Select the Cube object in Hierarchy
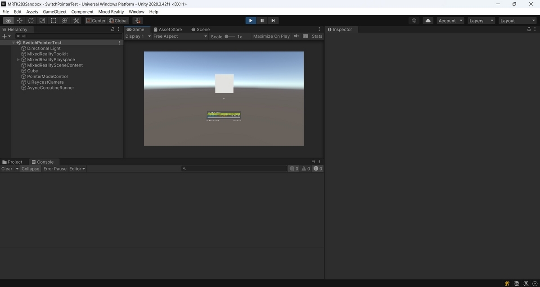Viewport: 540px width, 287px height. 32,71
